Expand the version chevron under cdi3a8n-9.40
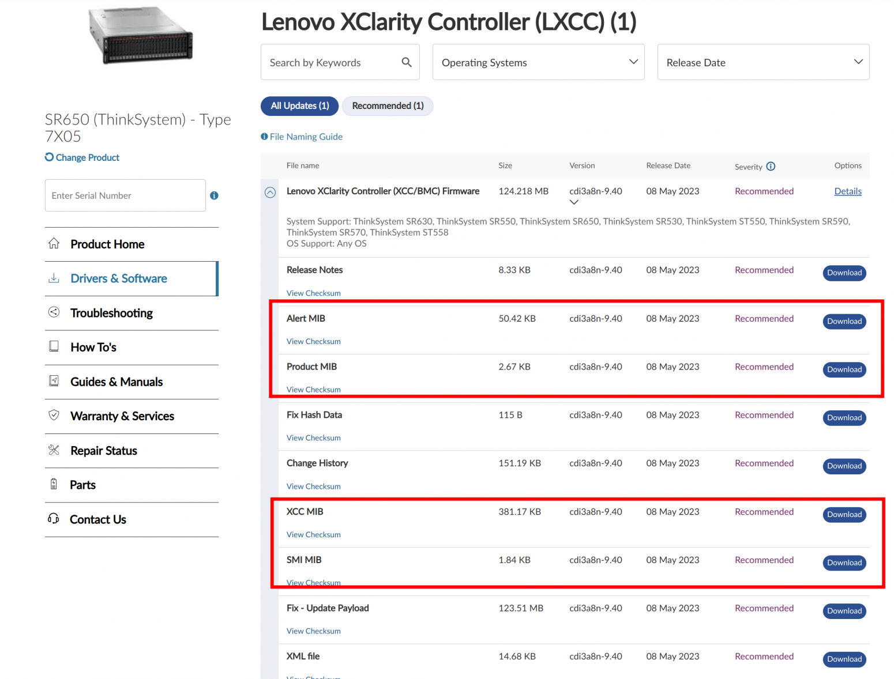894x679 pixels. pyautogui.click(x=574, y=202)
